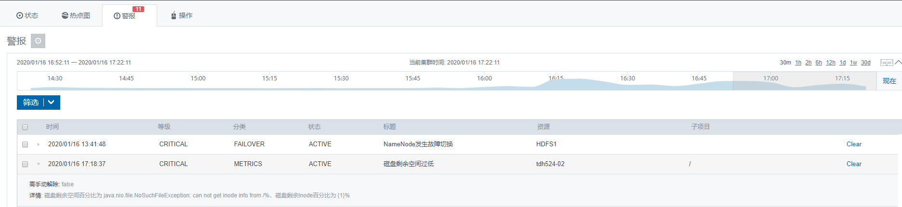Select the header select-all checkbox

(x=25, y=127)
